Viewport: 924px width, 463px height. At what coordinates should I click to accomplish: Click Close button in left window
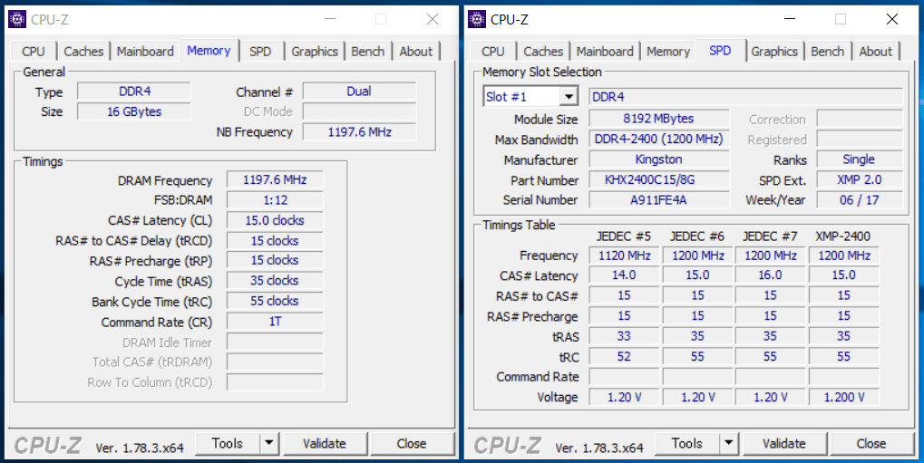412,444
